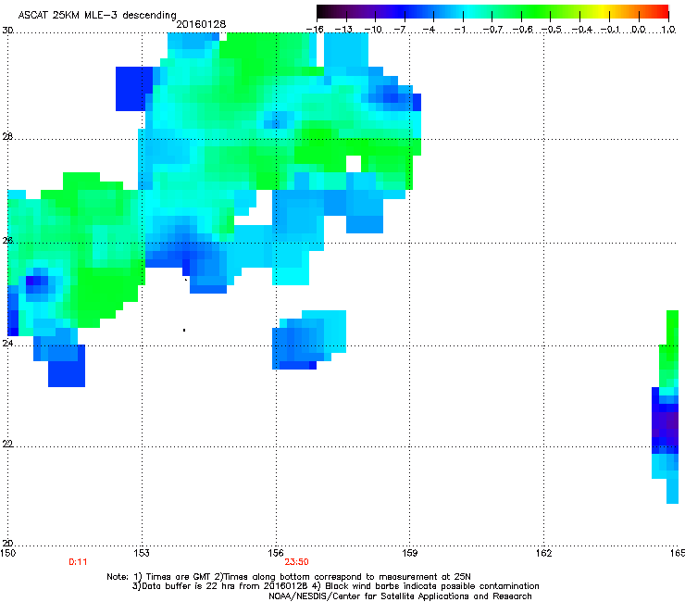The image size is (685, 602).
Task: Click the '-4' color scale label
Action: point(429,30)
